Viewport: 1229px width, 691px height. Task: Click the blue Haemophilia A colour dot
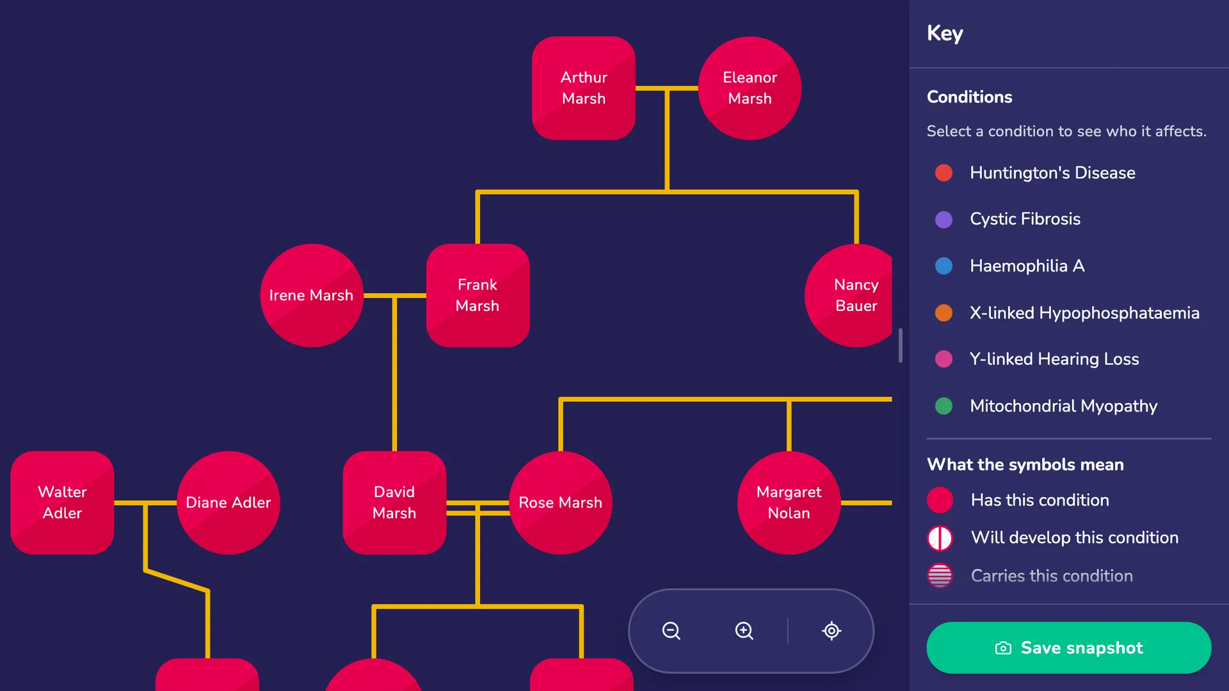944,266
